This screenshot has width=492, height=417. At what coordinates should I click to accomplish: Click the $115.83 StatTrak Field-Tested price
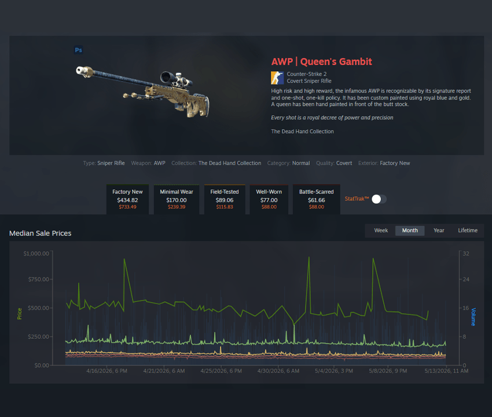point(225,207)
